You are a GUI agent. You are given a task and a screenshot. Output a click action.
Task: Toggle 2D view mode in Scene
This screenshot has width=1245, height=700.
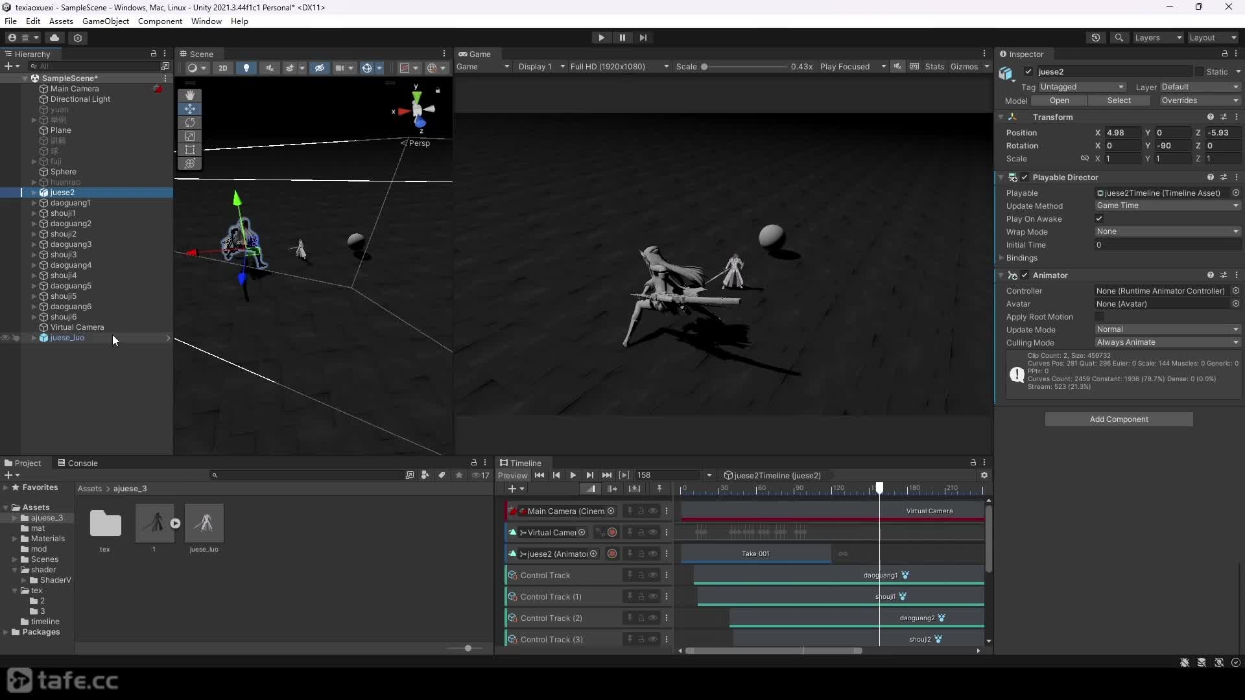tap(222, 67)
